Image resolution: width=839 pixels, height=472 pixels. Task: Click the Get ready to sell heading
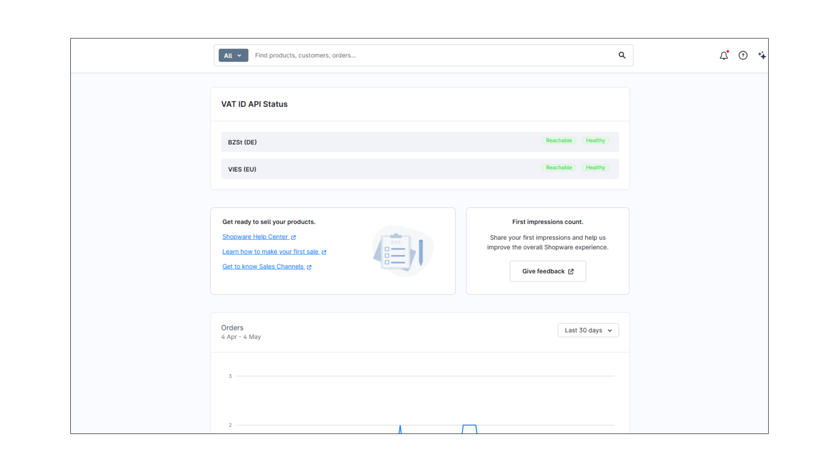[x=269, y=222]
